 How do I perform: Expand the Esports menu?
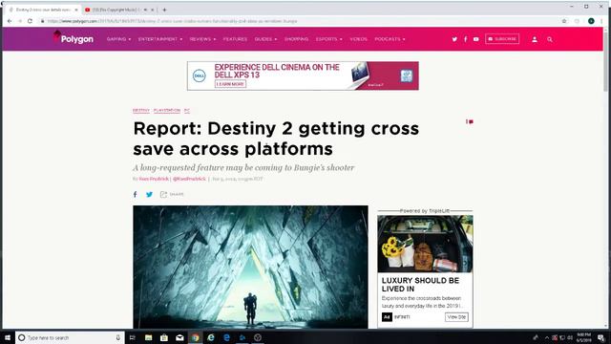328,39
